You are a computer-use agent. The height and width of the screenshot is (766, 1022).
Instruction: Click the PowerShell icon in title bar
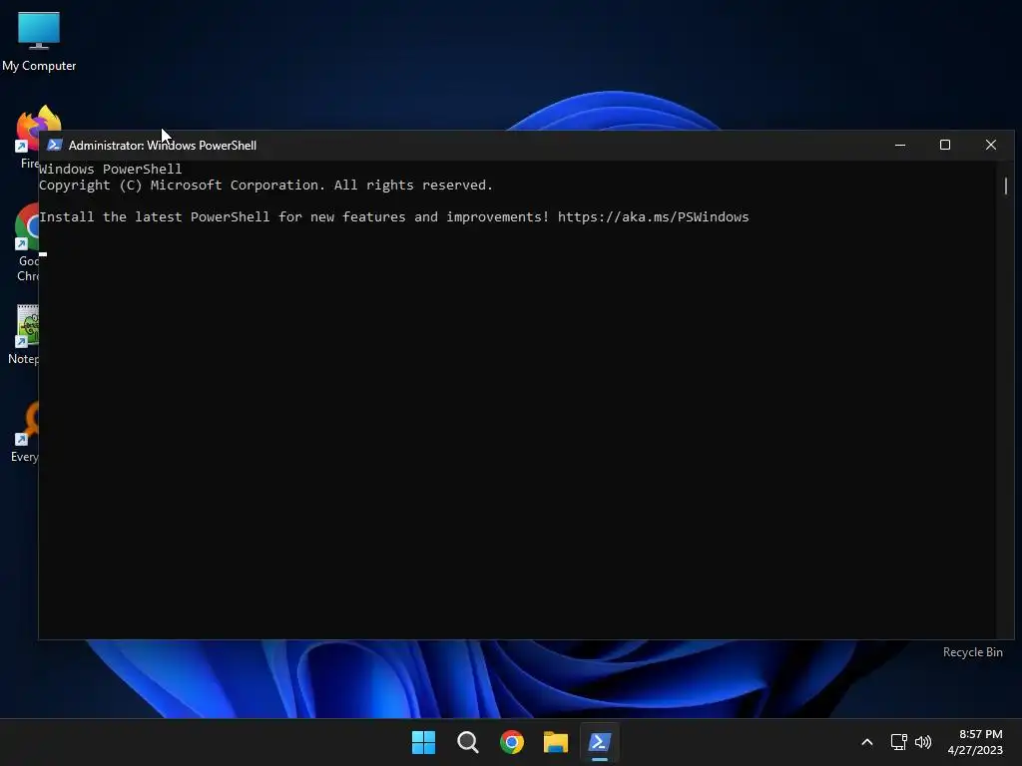click(55, 145)
